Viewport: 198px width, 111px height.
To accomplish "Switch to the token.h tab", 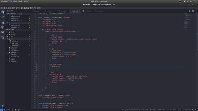I will 37,11.
